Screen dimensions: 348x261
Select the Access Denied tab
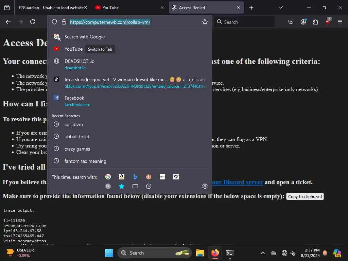pos(206,7)
